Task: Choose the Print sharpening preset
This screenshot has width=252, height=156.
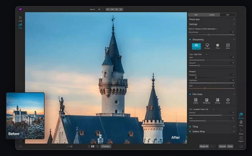Action: click(x=217, y=46)
